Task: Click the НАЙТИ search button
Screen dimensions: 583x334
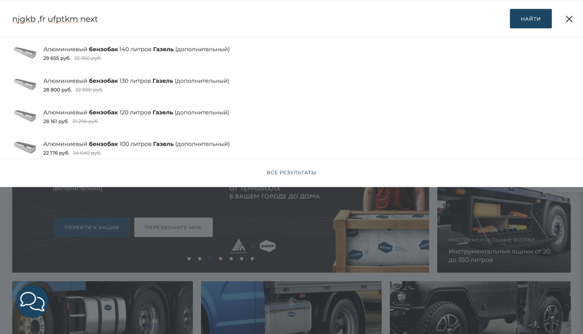Action: tap(530, 19)
